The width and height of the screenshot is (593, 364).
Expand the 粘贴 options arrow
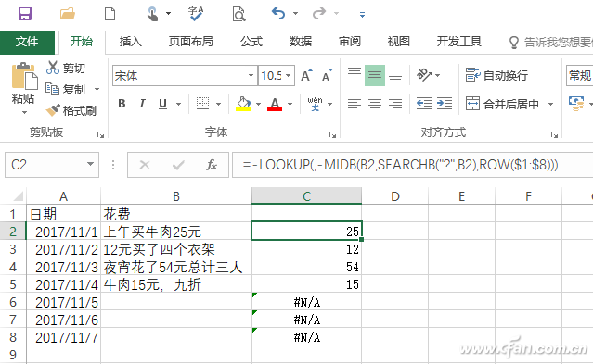(24, 112)
